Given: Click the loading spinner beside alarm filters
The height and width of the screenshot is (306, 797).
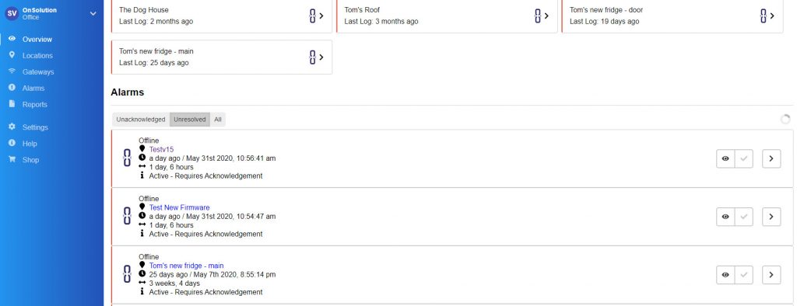Looking at the screenshot, I should point(785,120).
